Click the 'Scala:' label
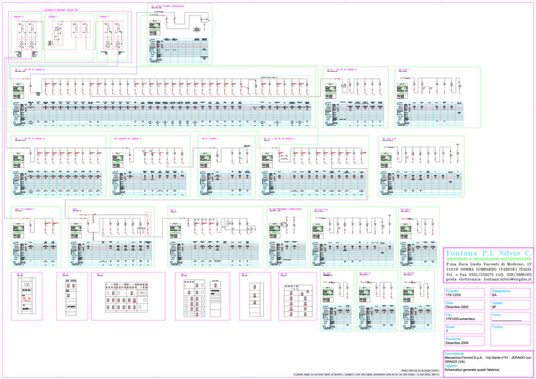This screenshot has width=536, height=379. point(450,327)
